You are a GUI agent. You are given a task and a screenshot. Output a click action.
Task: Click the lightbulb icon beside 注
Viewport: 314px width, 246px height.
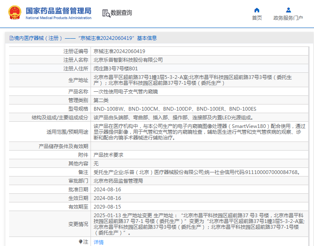click(x=81, y=241)
